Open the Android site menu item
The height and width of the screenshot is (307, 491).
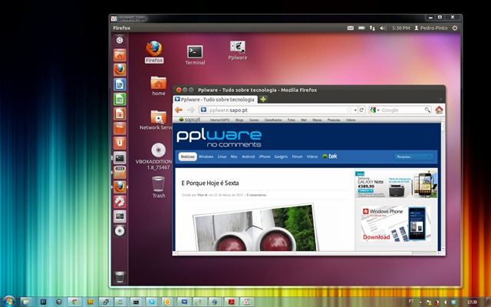click(x=249, y=157)
